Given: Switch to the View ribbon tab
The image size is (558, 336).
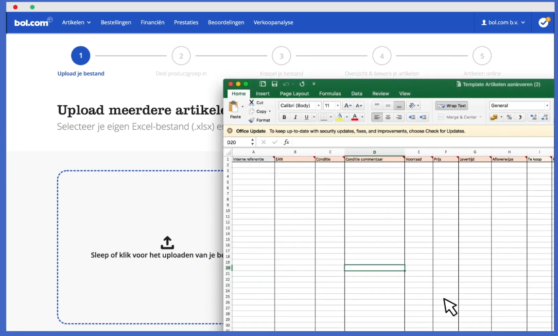Looking at the screenshot, I should [x=404, y=94].
